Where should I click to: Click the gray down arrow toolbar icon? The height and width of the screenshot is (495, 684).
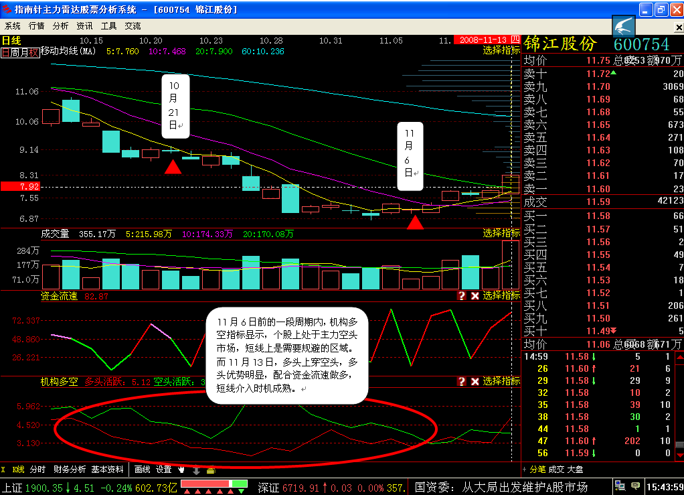(196, 470)
